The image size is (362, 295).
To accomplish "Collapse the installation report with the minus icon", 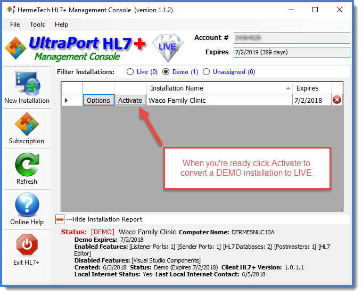I will [60, 219].
